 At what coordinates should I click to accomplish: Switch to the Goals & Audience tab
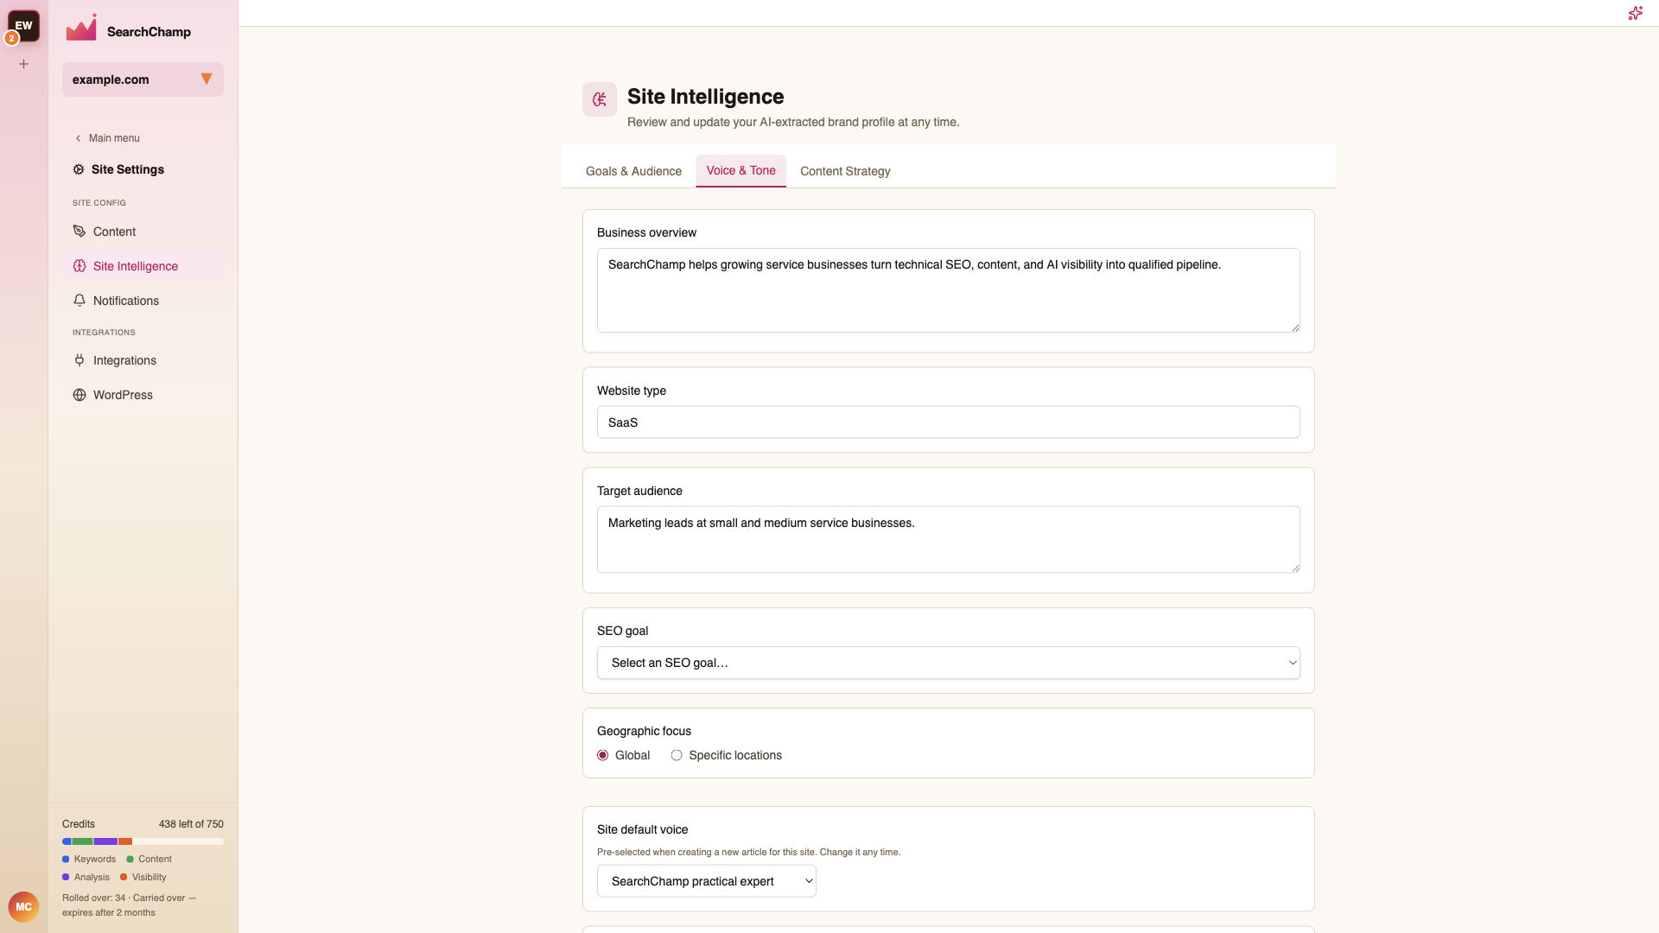tap(633, 171)
